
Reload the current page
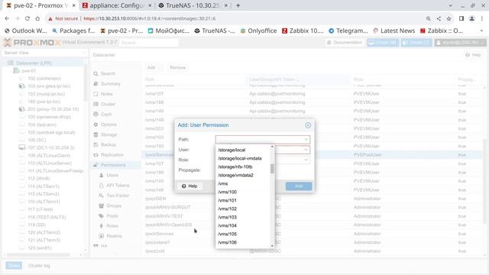click(x=28, y=18)
